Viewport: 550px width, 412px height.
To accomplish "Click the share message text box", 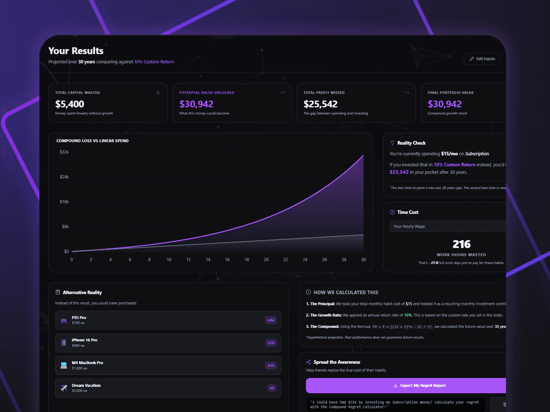I will click(x=396, y=405).
